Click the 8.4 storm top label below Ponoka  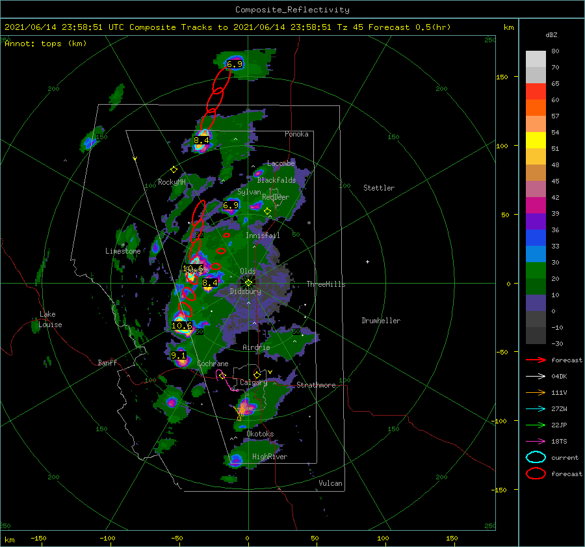pos(201,140)
